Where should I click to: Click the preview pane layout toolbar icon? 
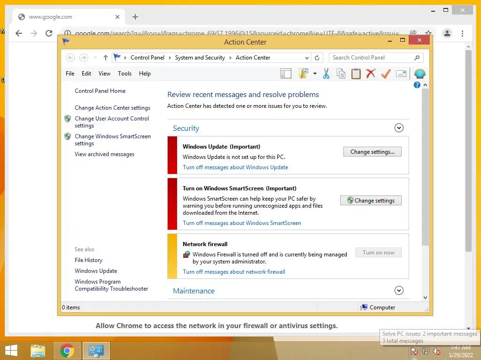point(286,74)
